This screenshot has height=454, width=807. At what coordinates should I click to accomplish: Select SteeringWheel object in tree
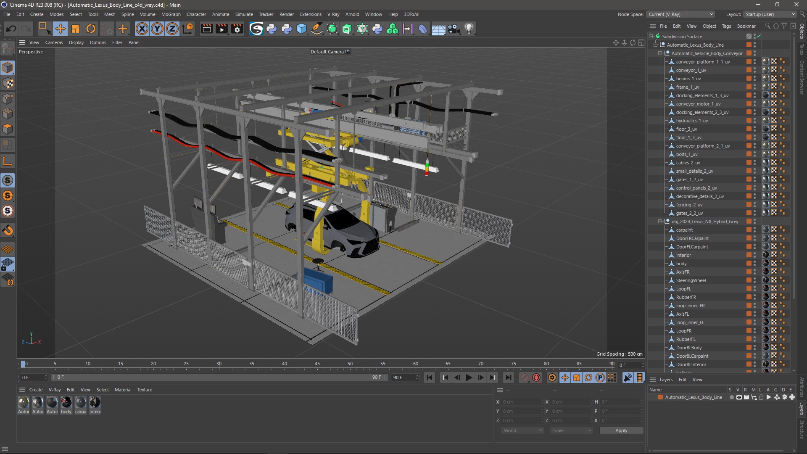(691, 280)
